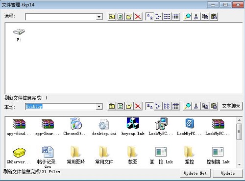Click the Update button
245x181 pixels.
coord(228,173)
